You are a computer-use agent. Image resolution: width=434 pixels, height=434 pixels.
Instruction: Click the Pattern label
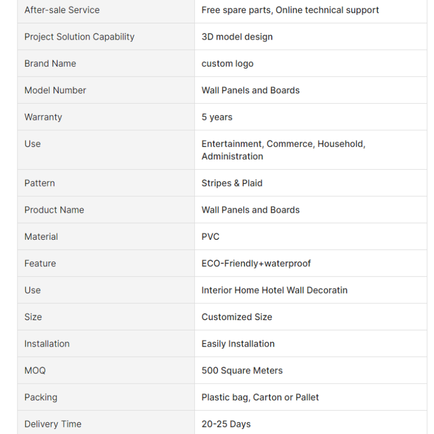40,183
